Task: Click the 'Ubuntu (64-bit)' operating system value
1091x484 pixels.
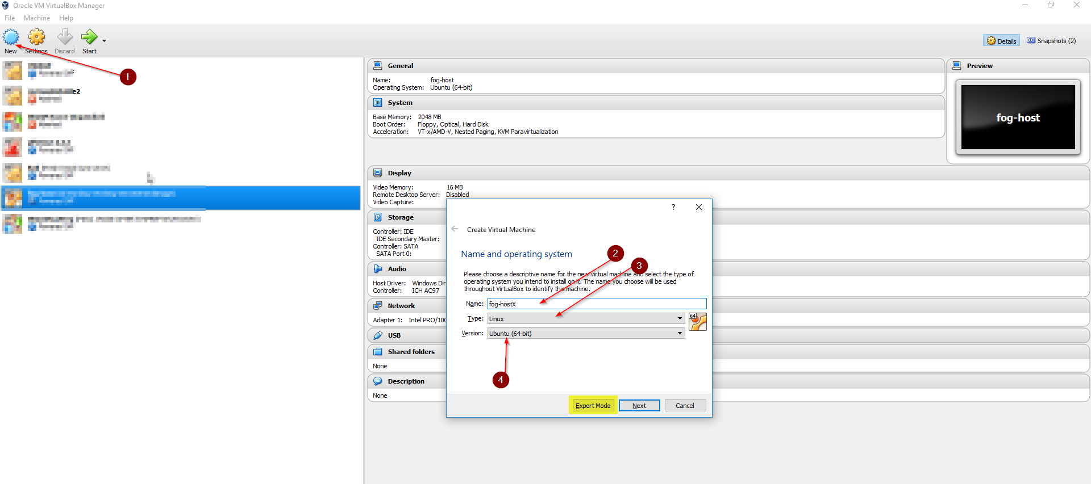Action: pos(451,87)
